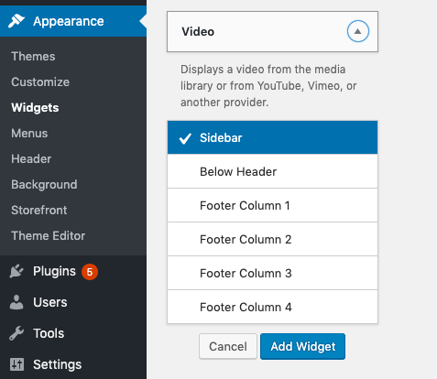Open the Customize submenu item

click(x=40, y=82)
